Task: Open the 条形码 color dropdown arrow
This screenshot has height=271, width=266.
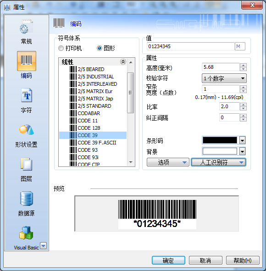Action: pos(242,140)
